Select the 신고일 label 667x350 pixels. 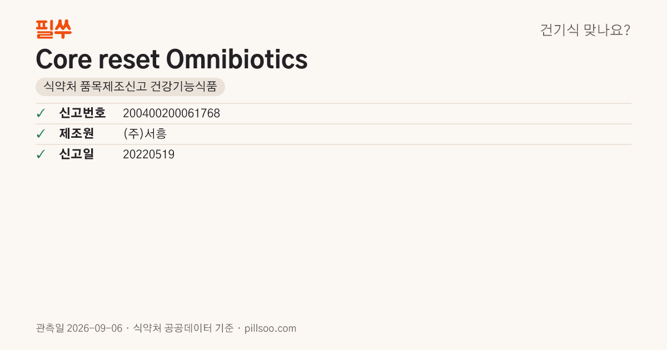tap(77, 154)
